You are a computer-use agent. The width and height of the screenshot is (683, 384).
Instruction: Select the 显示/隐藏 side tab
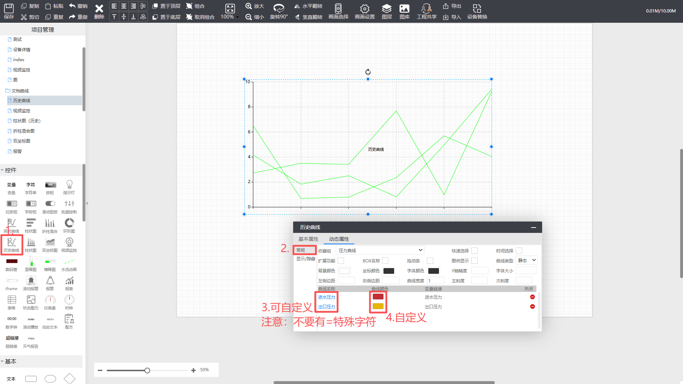point(306,259)
